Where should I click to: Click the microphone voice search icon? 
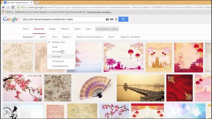tap(116, 19)
